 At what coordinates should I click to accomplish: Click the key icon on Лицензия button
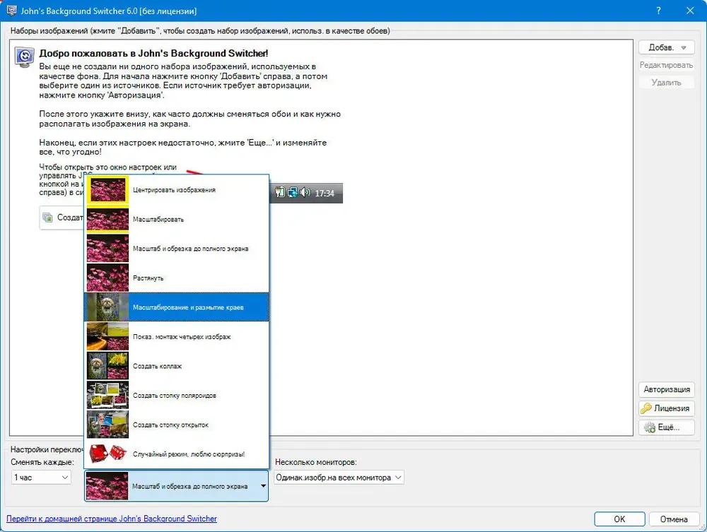coord(645,408)
